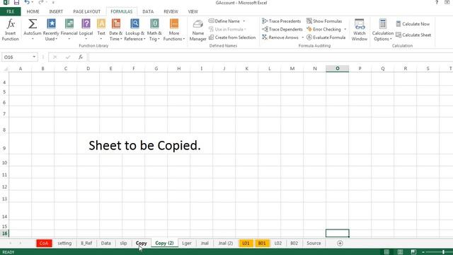453x255 pixels.
Task: Select the orange L01 sheet tab
Action: [246, 243]
